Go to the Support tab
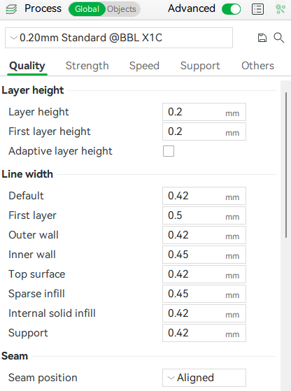The width and height of the screenshot is (291, 391). pyautogui.click(x=200, y=66)
